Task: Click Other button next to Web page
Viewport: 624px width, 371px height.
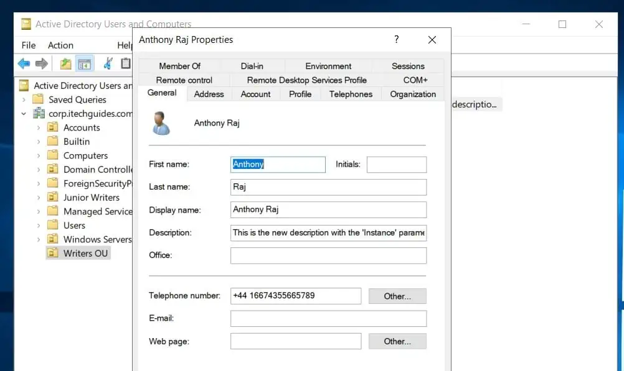Action: [397, 341]
